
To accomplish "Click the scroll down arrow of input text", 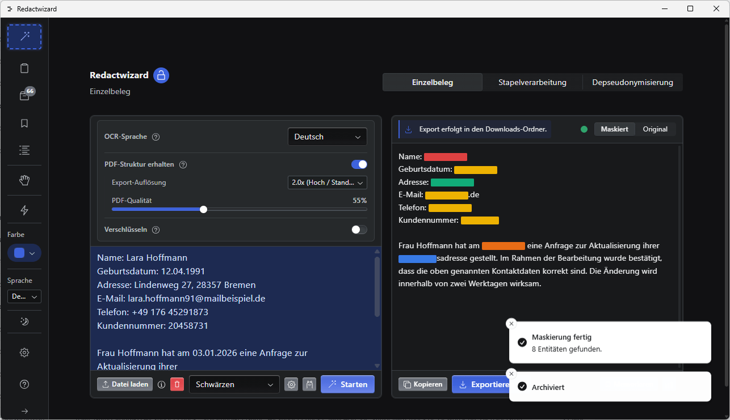I will coord(377,366).
